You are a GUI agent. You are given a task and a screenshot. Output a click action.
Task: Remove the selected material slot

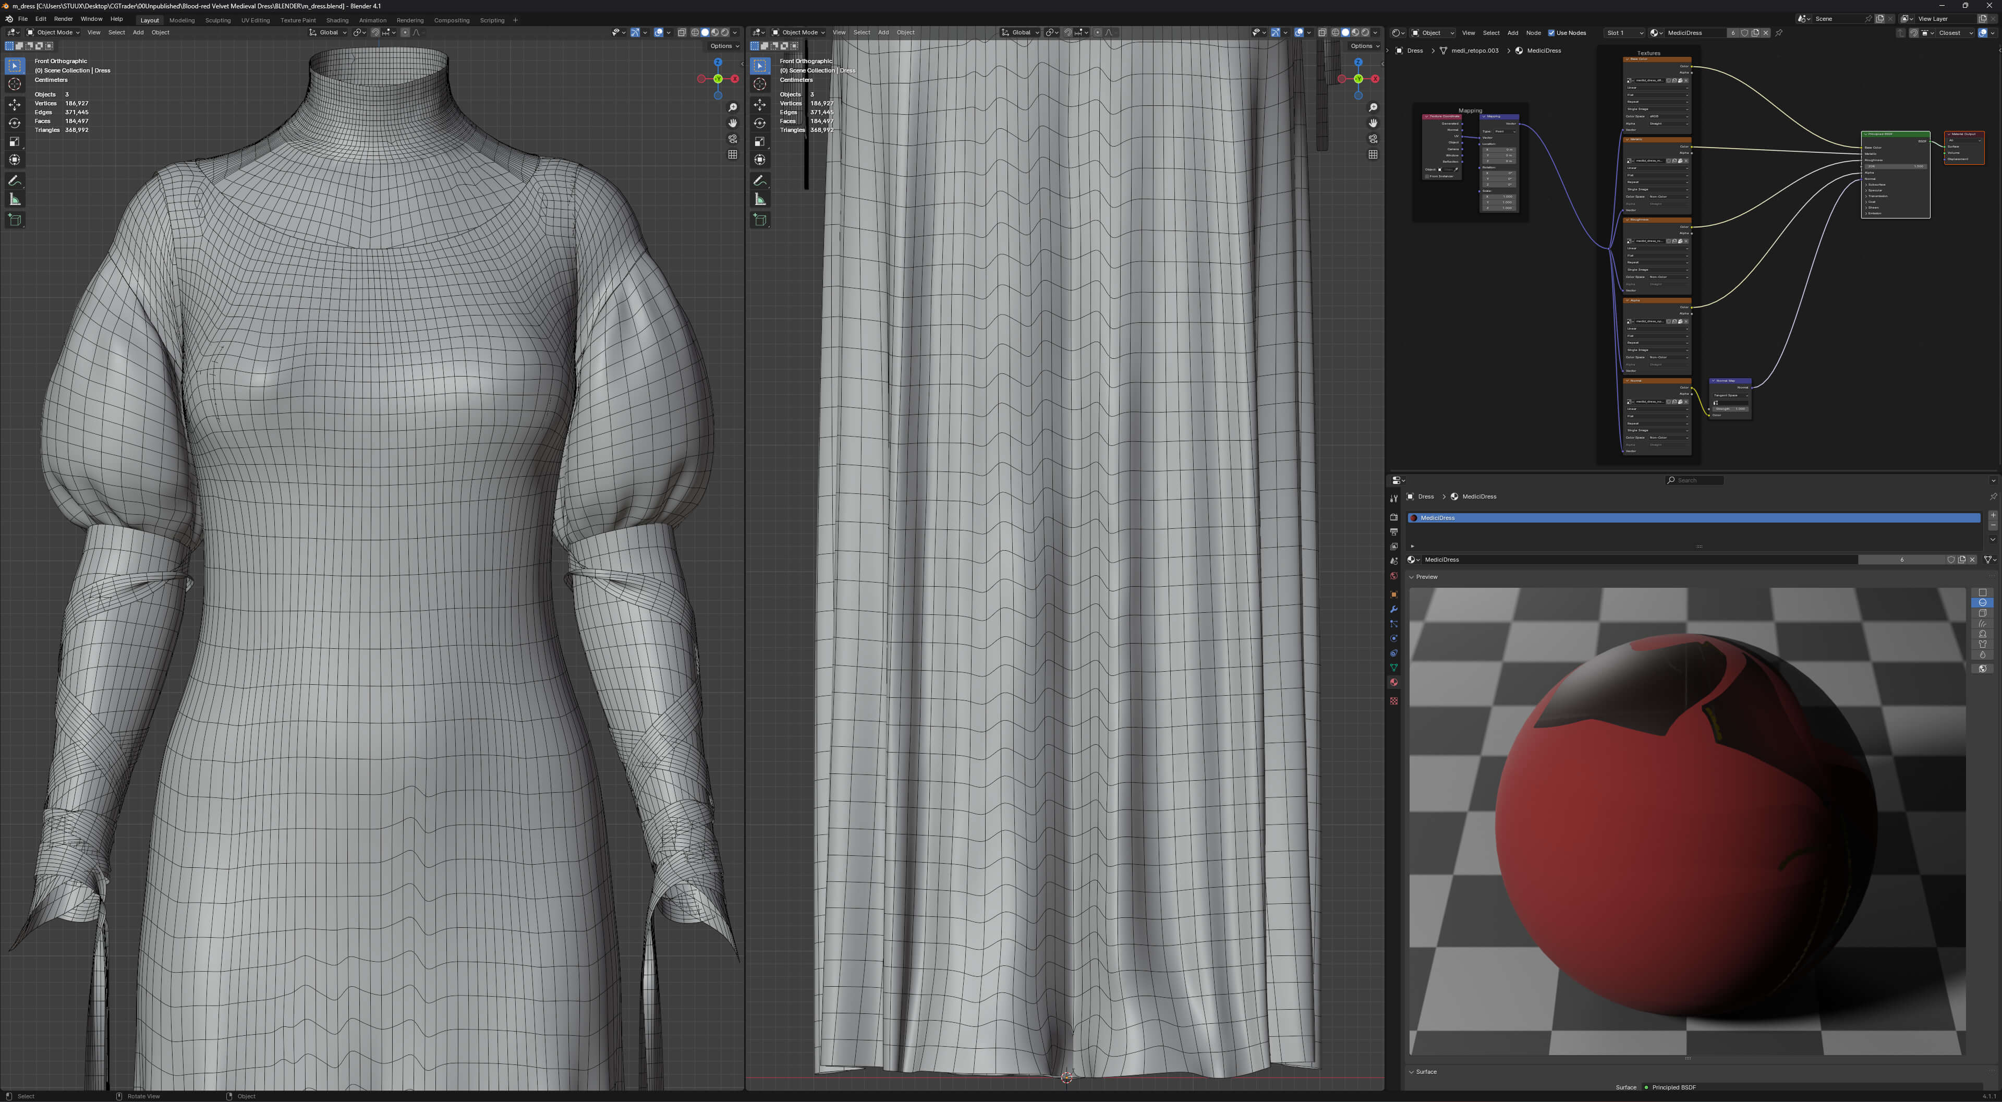click(x=1993, y=525)
